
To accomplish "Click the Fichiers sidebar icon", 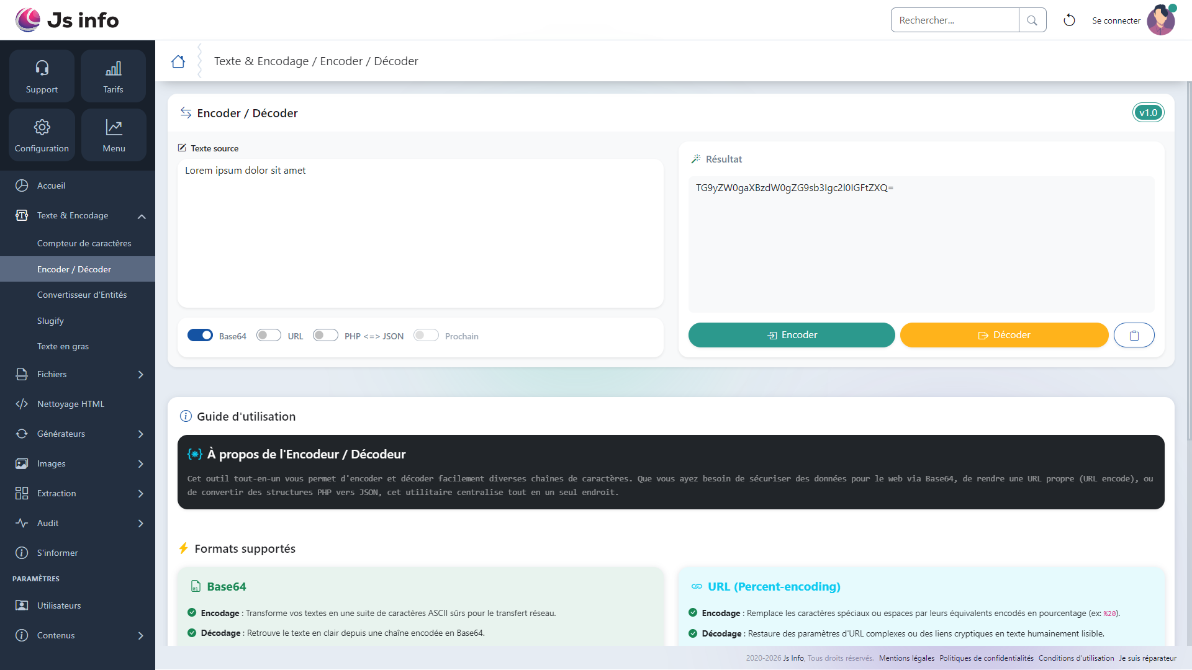I will tap(22, 374).
